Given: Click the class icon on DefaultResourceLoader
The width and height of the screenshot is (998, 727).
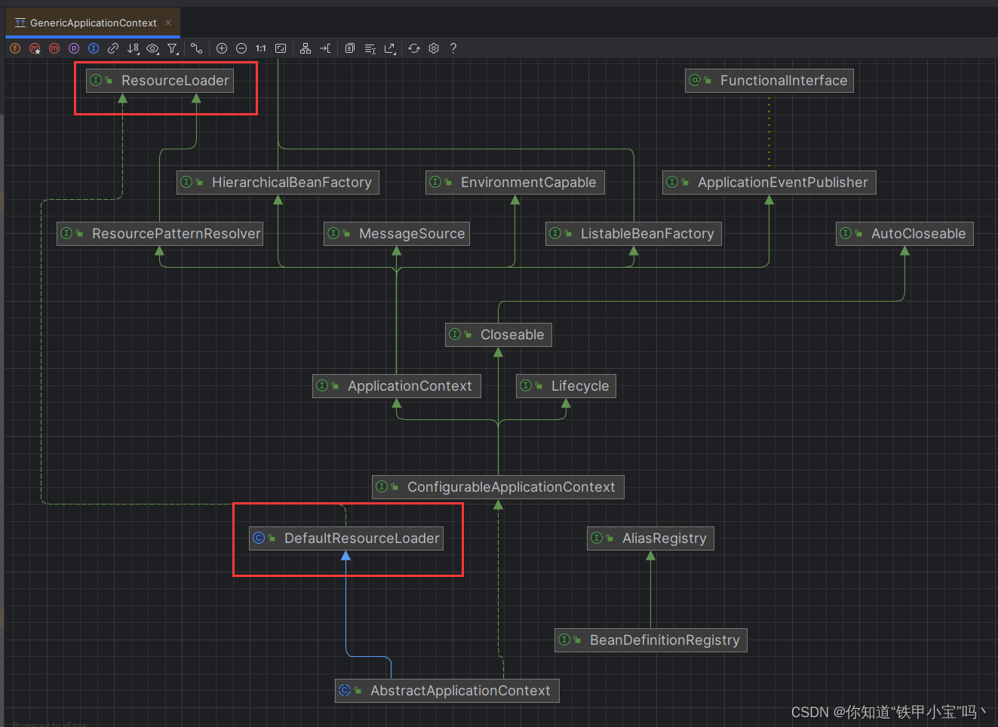Looking at the screenshot, I should coord(259,538).
